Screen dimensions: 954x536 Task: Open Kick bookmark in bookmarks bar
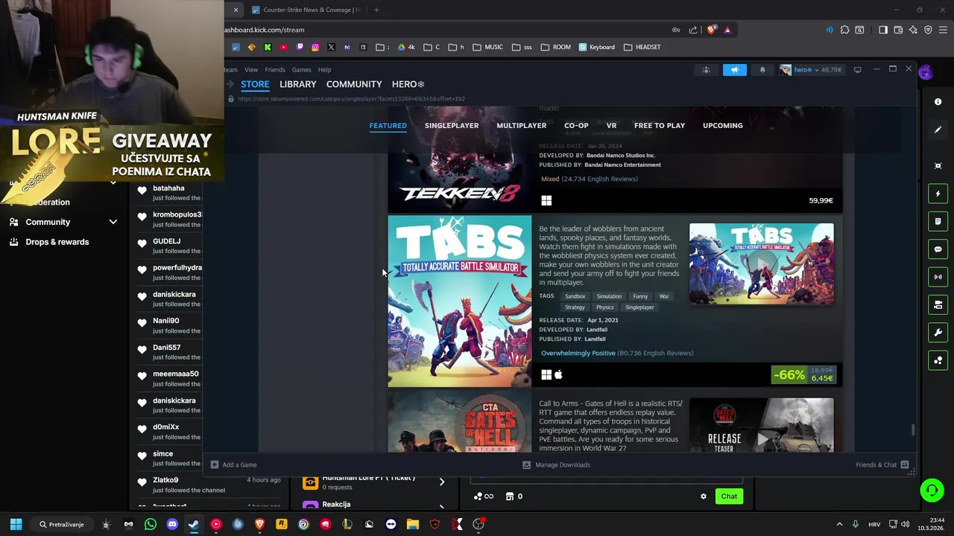(268, 47)
